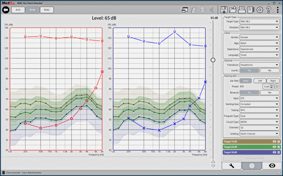Image resolution: width=283 pixels, height=176 pixels.
Task: Open the Load session folder icon
Action: click(x=233, y=10)
